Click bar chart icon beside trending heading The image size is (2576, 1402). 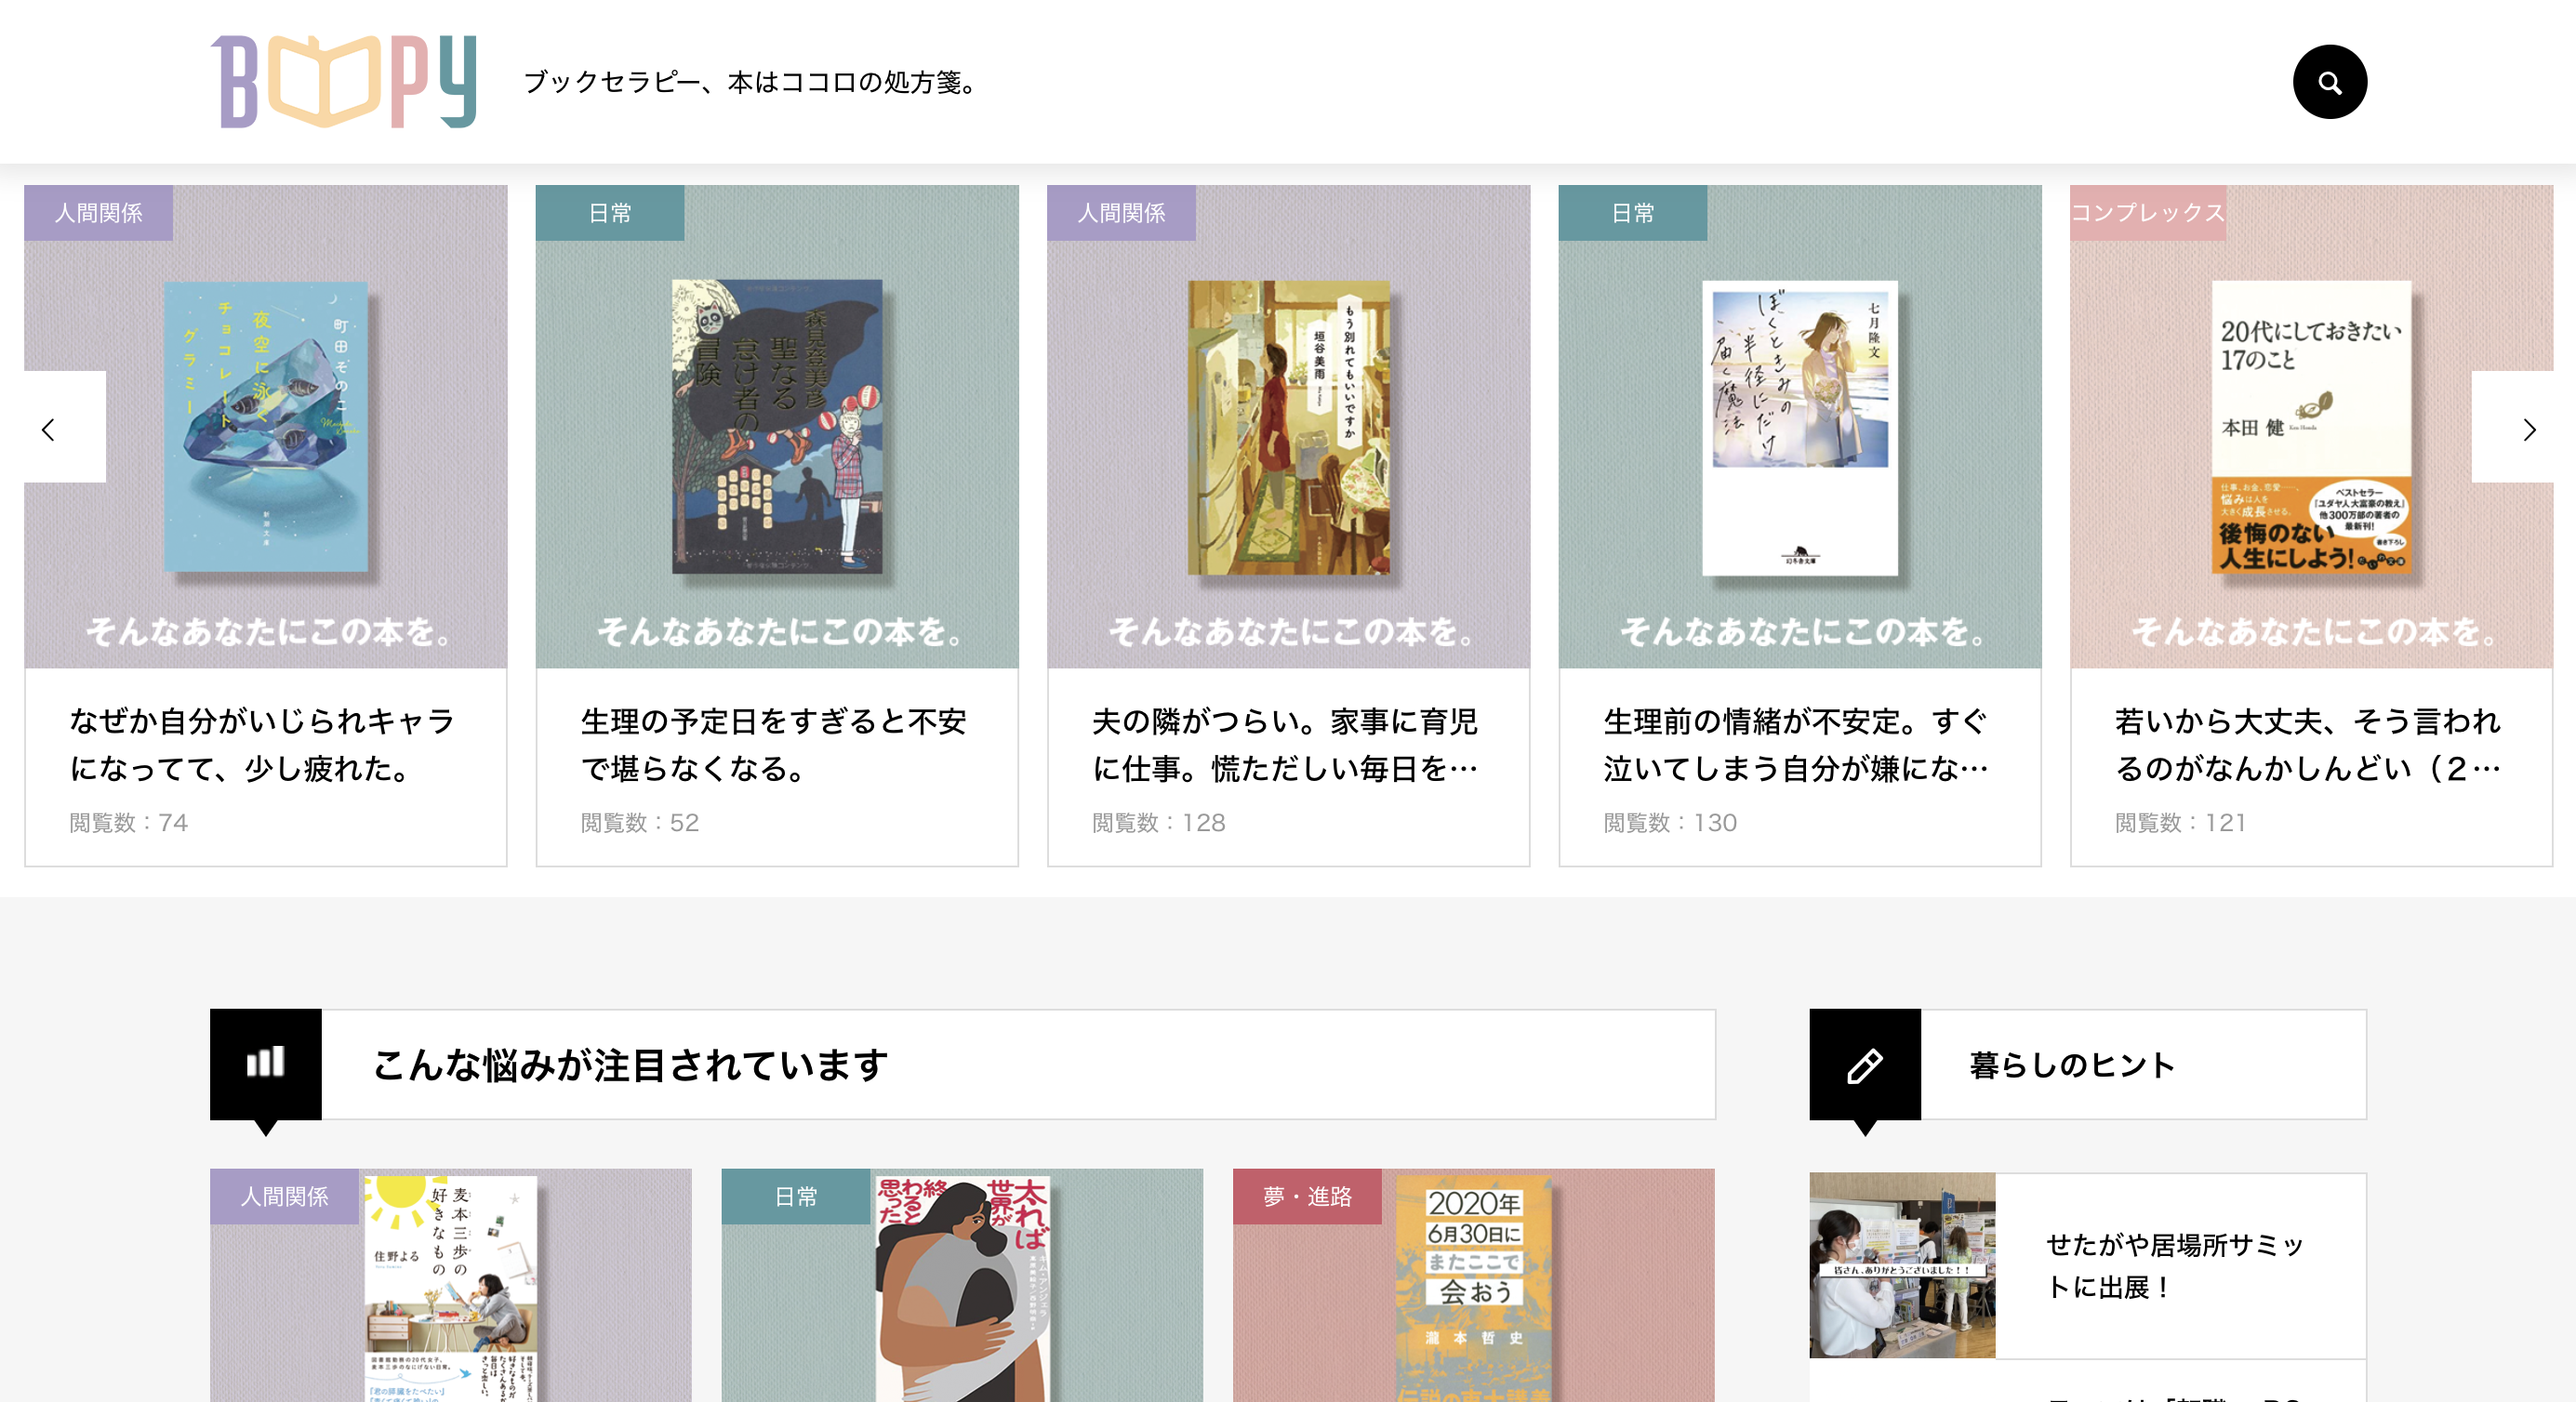click(x=265, y=1063)
